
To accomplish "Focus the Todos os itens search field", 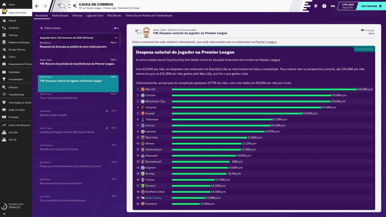I will pos(76,28).
